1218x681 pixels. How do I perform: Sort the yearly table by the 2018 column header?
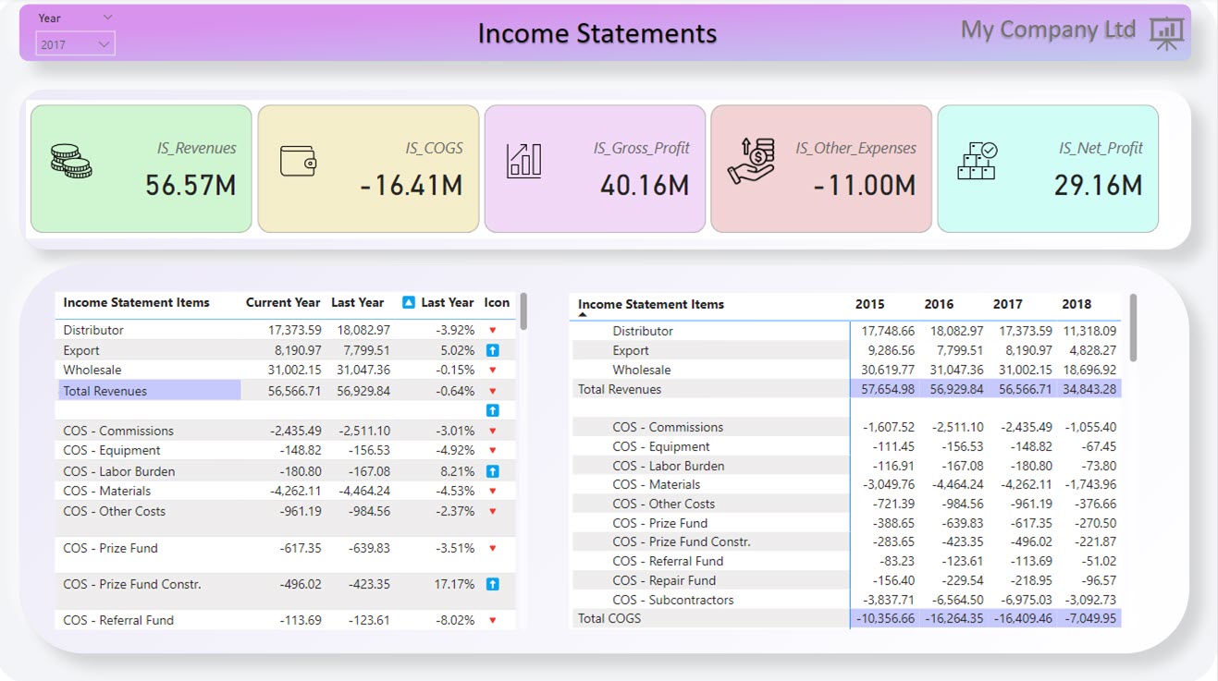pos(1077,304)
